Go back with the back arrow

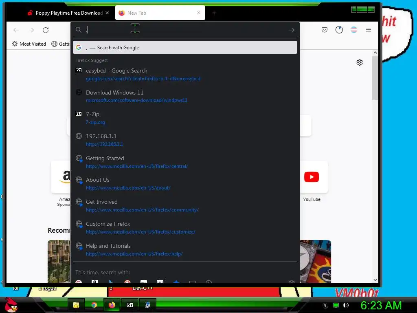pyautogui.click(x=16, y=30)
